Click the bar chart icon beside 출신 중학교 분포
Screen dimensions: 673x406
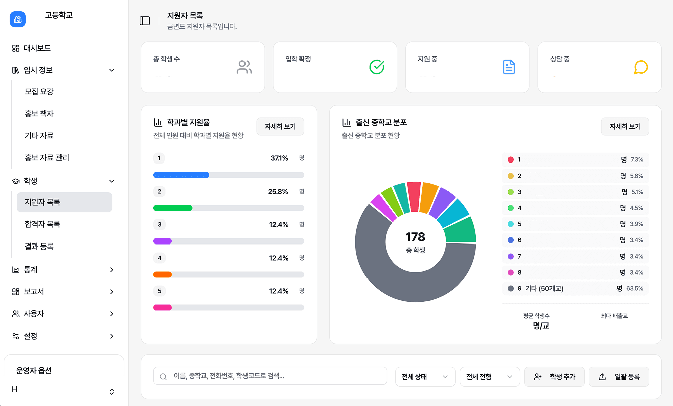[x=346, y=122]
